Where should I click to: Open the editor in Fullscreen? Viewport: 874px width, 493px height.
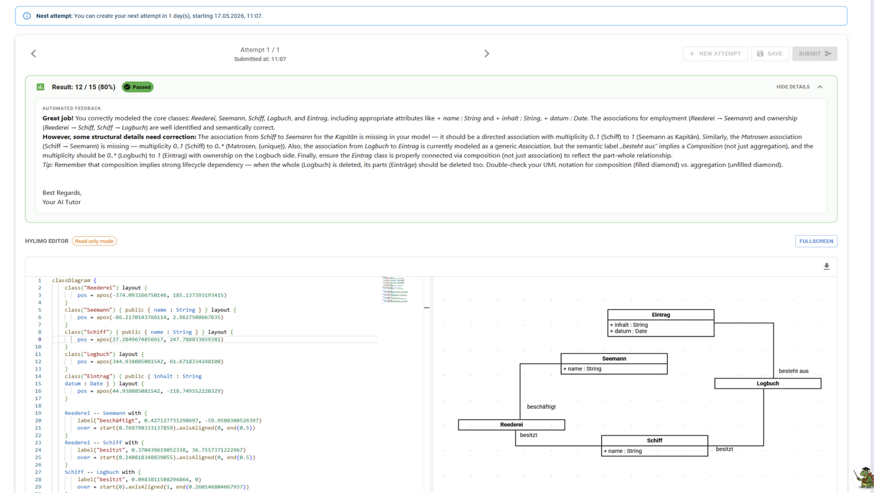[816, 241]
